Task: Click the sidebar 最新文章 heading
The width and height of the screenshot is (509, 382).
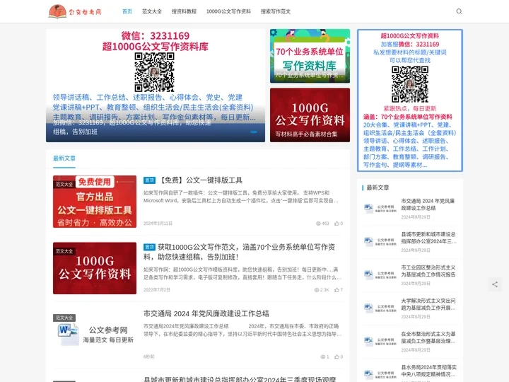Action: (x=378, y=187)
